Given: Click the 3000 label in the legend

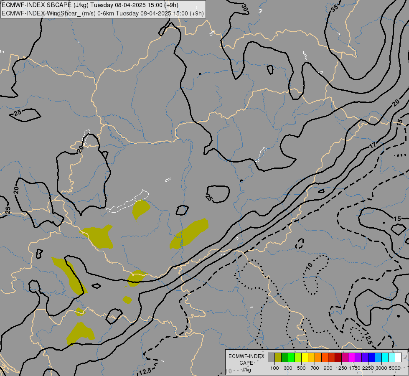Looking at the screenshot, I should 381,368.
